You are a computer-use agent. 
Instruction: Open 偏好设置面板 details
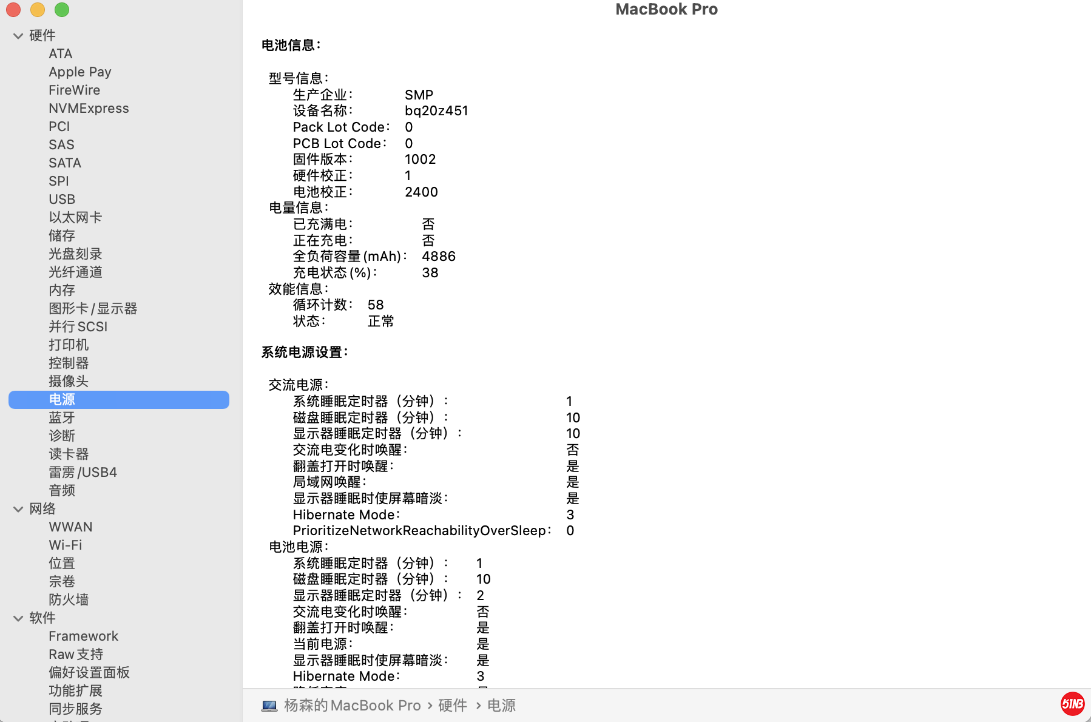tap(89, 673)
